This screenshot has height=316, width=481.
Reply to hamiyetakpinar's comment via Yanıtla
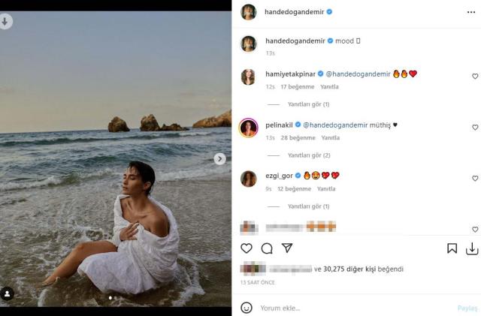pos(330,87)
